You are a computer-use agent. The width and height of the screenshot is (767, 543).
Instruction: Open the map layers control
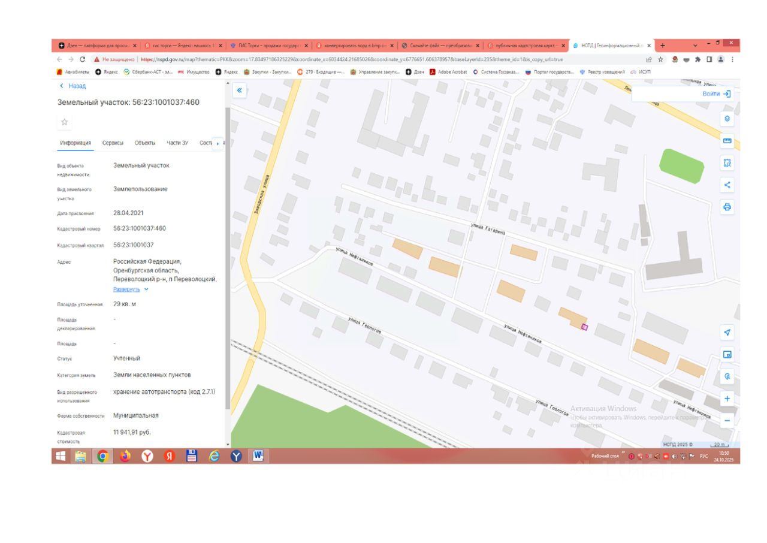pyautogui.click(x=727, y=119)
